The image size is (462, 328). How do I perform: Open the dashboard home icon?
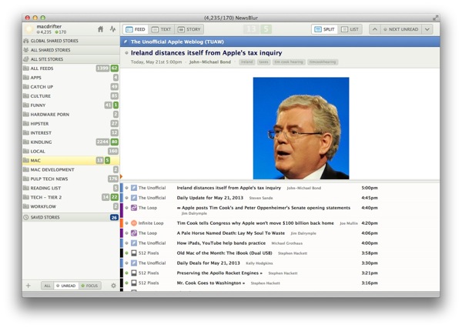(100, 29)
